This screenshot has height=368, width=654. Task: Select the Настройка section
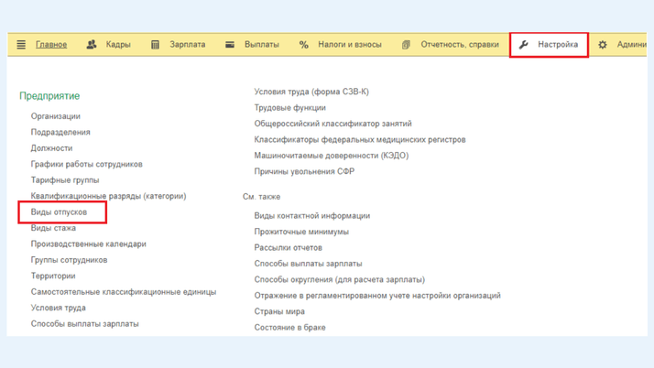click(x=558, y=45)
